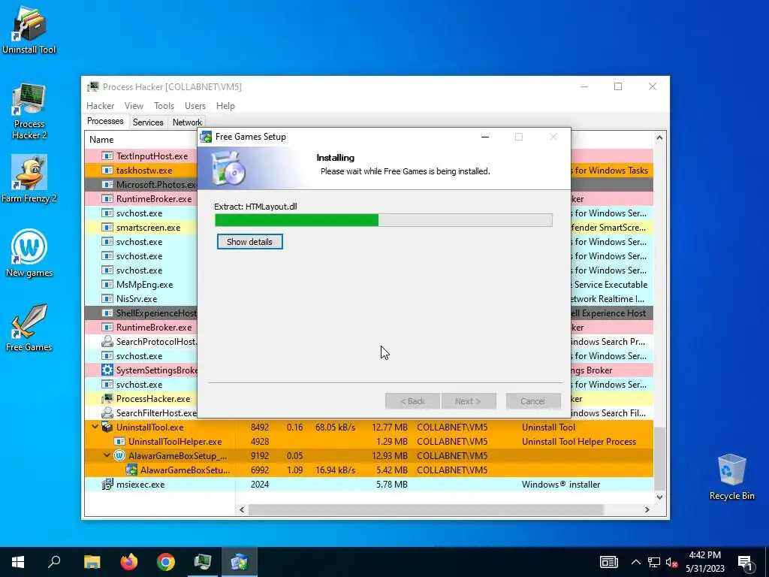Switch to the Processes tab

(105, 121)
